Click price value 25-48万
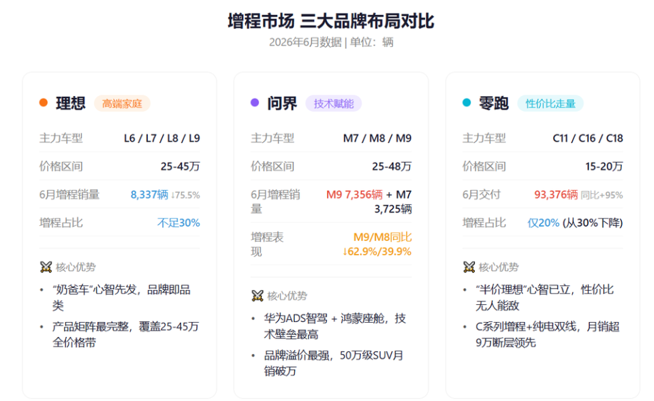This screenshot has width=654, height=401. pyautogui.click(x=392, y=166)
